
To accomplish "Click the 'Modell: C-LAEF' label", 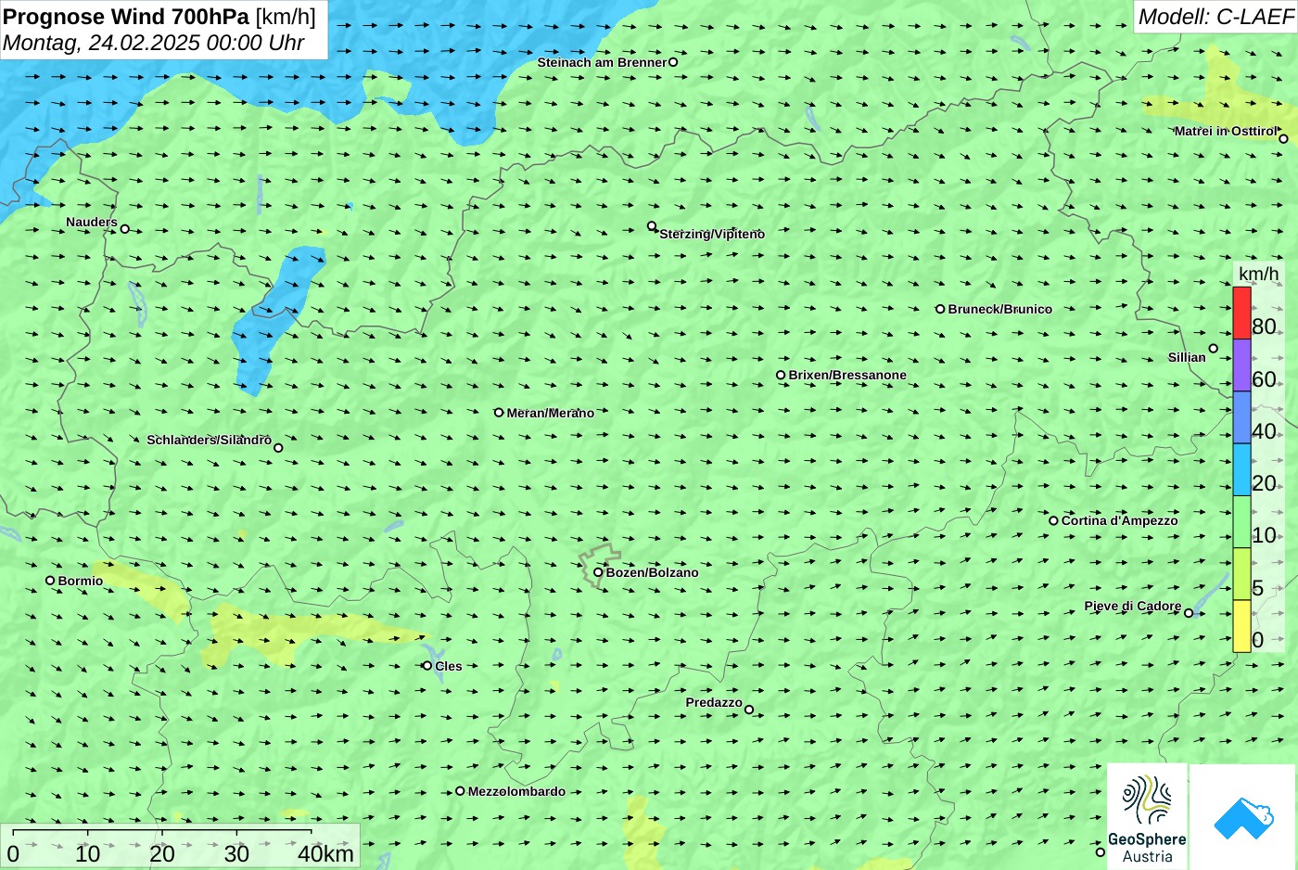I will click(1215, 17).
